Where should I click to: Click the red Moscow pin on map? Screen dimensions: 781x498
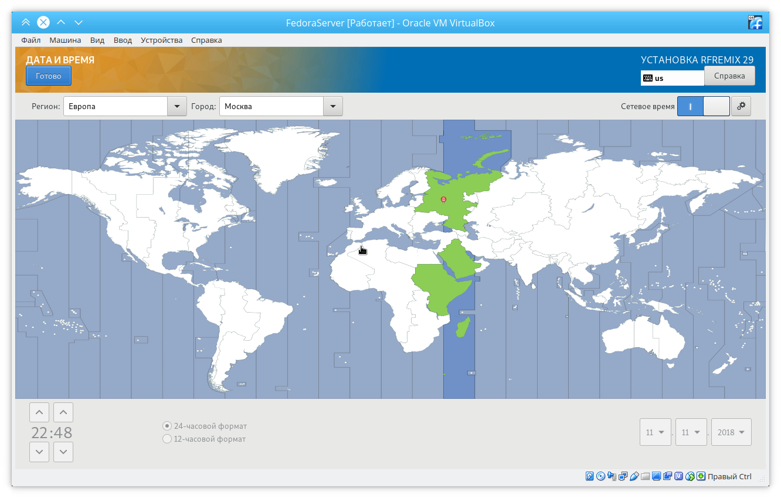[x=443, y=199]
